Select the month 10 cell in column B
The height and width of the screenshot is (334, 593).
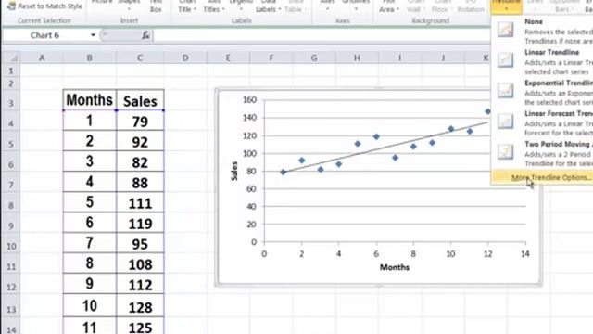(x=90, y=306)
